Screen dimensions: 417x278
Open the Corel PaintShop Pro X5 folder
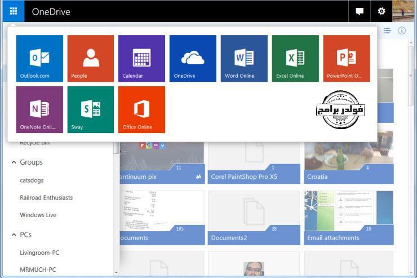click(254, 162)
